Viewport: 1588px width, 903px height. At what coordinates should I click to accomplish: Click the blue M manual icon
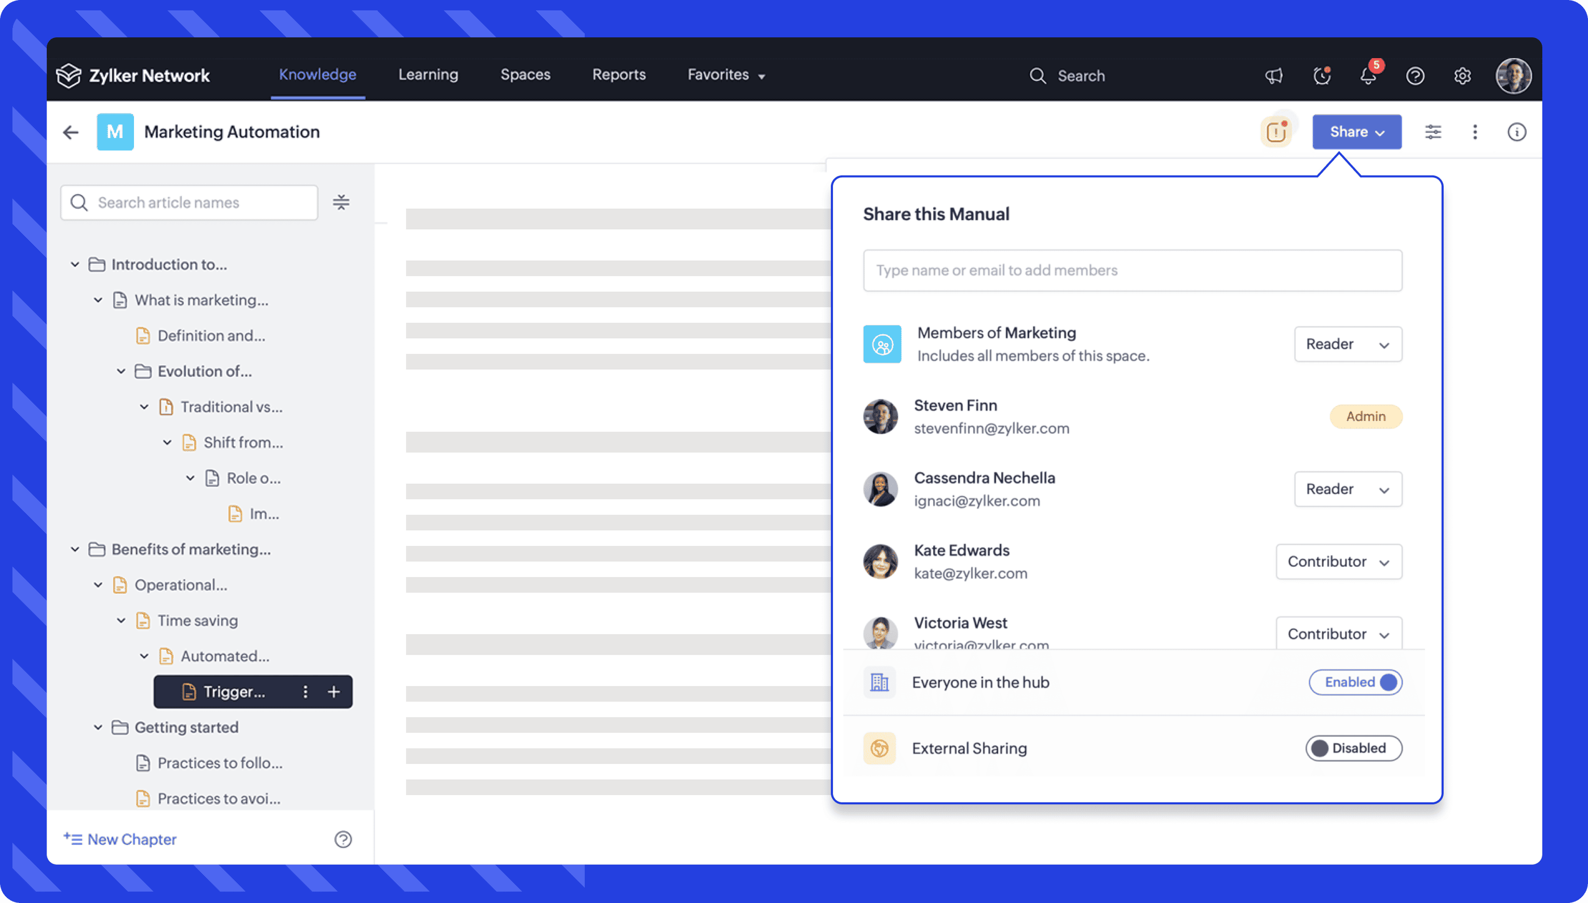[x=115, y=131]
